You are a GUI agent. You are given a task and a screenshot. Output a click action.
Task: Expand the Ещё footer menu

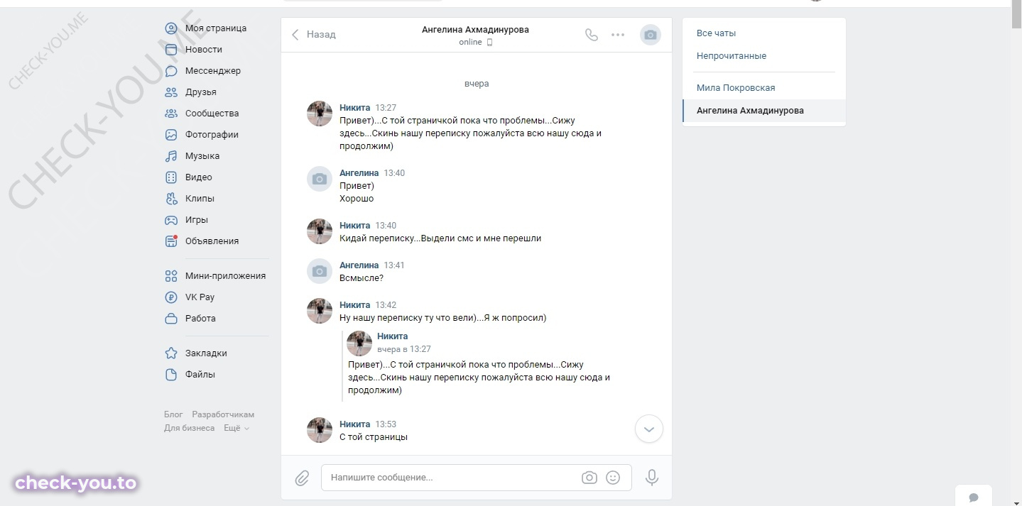click(237, 429)
